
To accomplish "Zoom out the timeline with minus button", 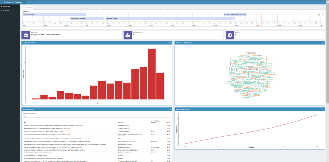I will pyautogui.click(x=322, y=15).
